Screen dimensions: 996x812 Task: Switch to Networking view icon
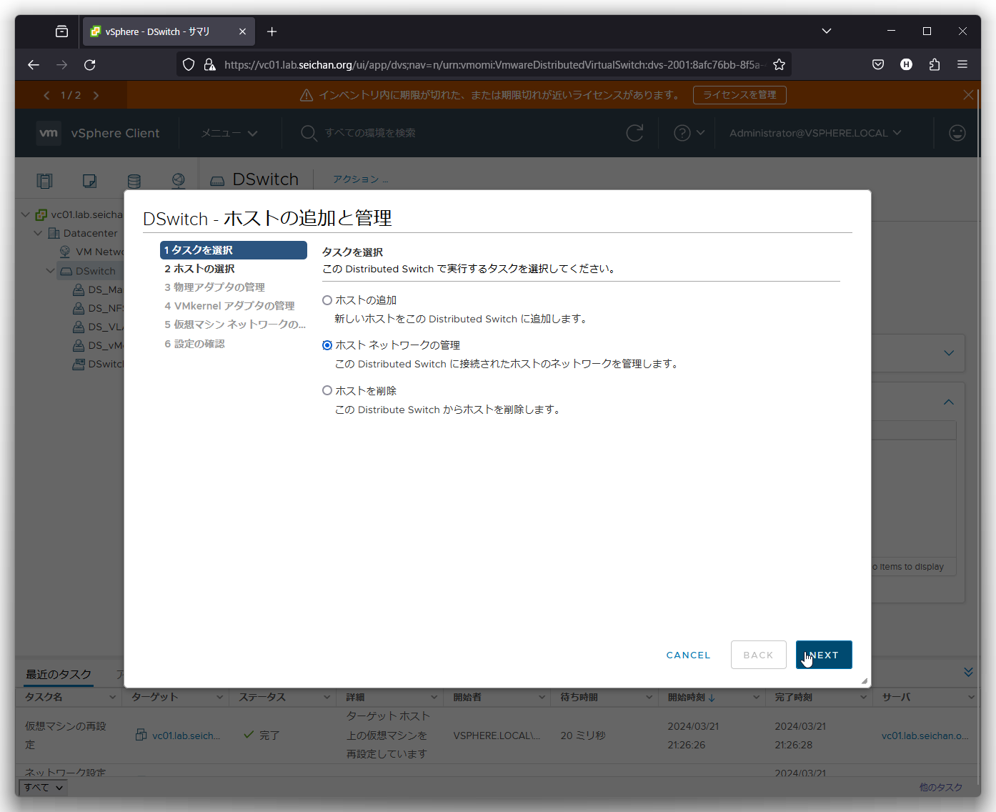179,181
